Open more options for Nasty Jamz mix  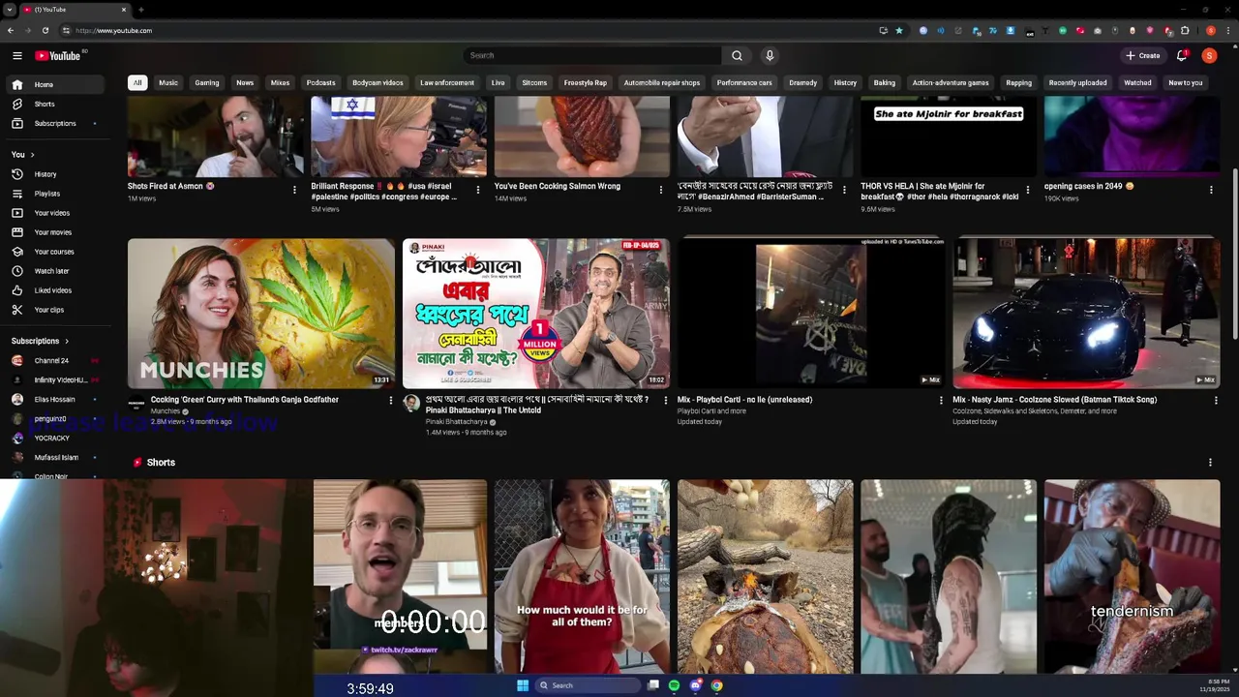1216,400
